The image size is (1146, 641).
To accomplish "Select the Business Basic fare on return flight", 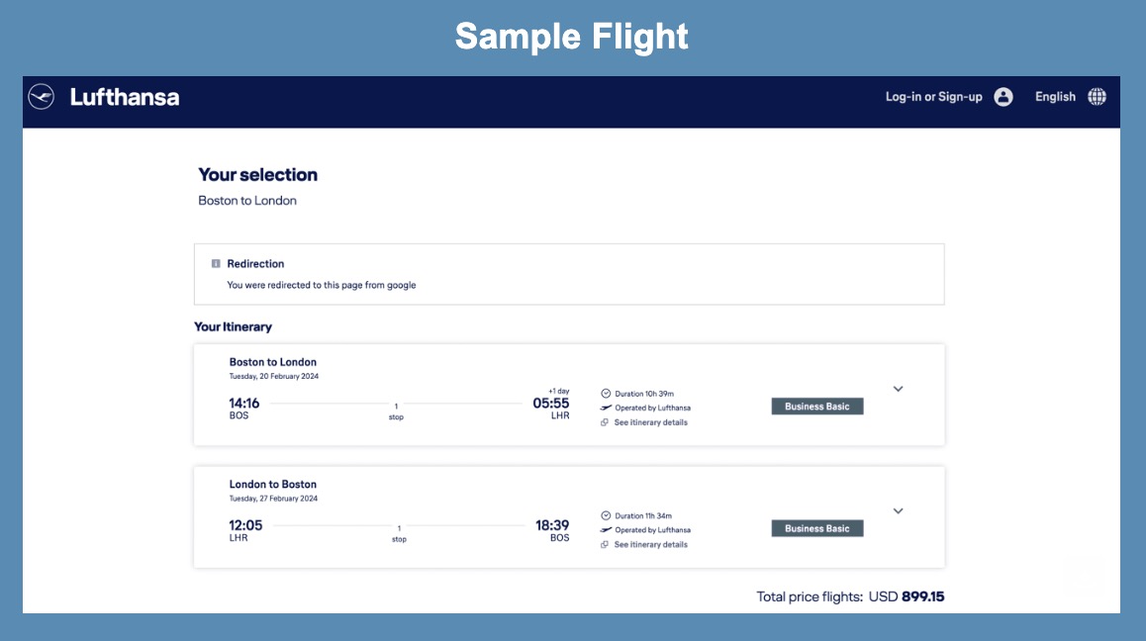I will (x=817, y=528).
